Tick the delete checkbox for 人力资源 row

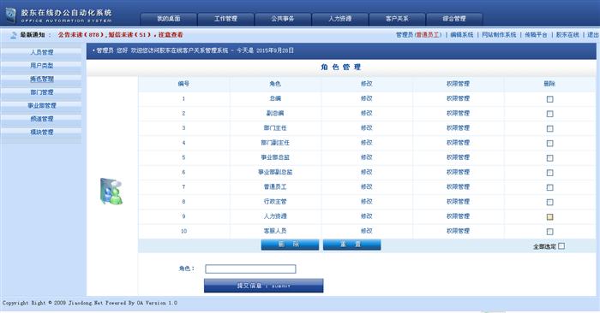[x=550, y=217]
